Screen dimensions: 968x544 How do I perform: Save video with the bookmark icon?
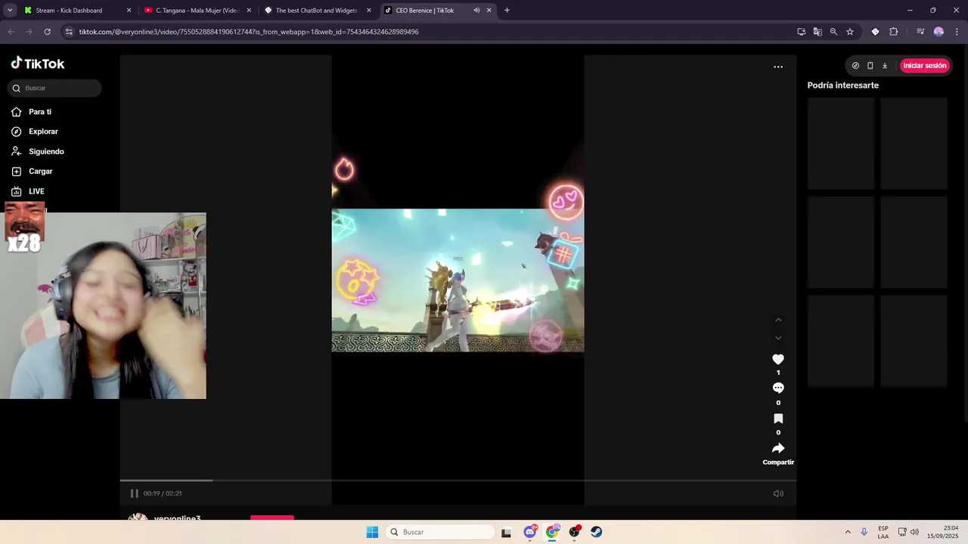click(778, 419)
